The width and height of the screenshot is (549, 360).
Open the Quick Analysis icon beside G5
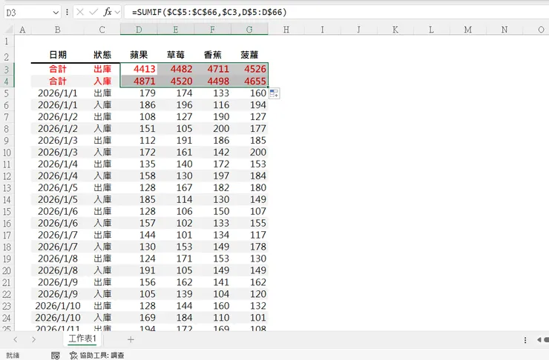[274, 93]
